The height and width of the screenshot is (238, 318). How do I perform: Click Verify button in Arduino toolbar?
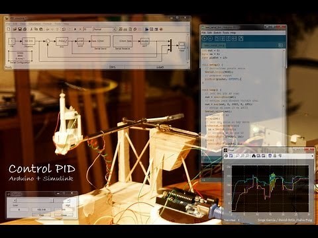204,38
